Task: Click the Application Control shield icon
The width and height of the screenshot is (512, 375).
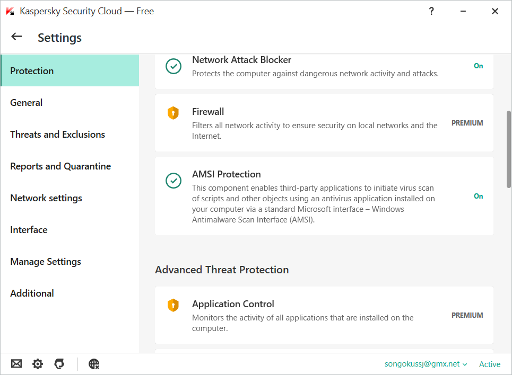Action: click(173, 305)
